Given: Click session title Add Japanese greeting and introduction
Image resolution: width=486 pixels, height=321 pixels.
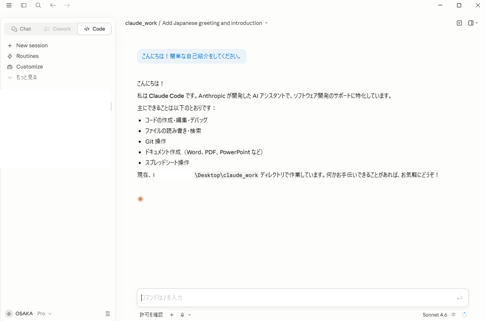Looking at the screenshot, I should point(212,23).
